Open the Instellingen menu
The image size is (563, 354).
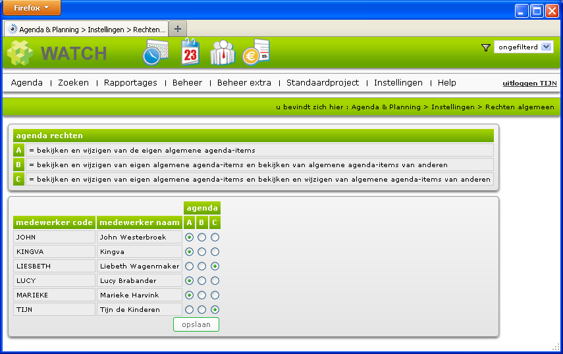click(x=398, y=83)
